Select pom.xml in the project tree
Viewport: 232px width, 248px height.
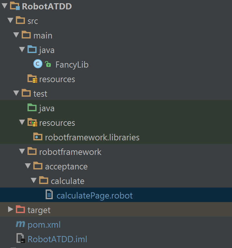point(44,224)
